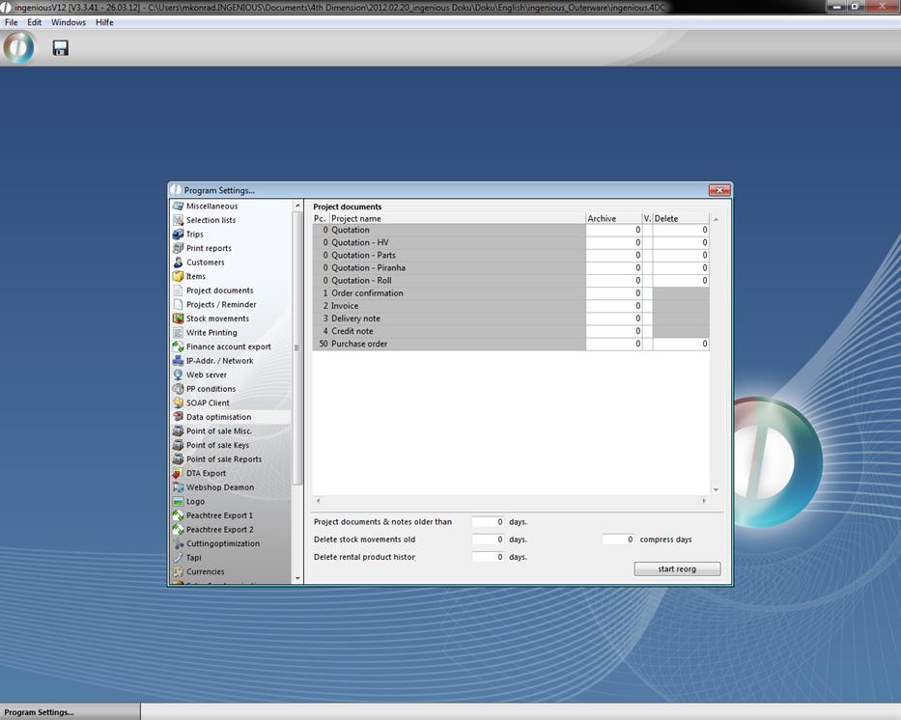Click the Print reports icon
This screenshot has width=901, height=720.
(x=178, y=248)
